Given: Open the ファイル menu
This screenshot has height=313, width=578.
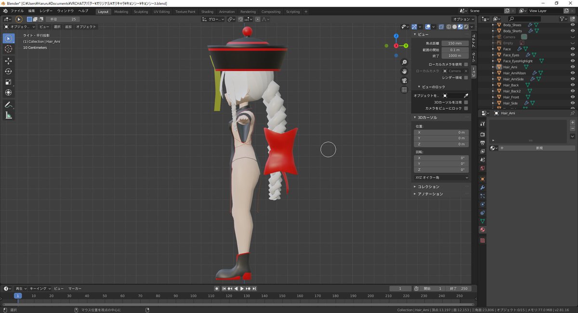Looking at the screenshot, I should click(x=17, y=11).
